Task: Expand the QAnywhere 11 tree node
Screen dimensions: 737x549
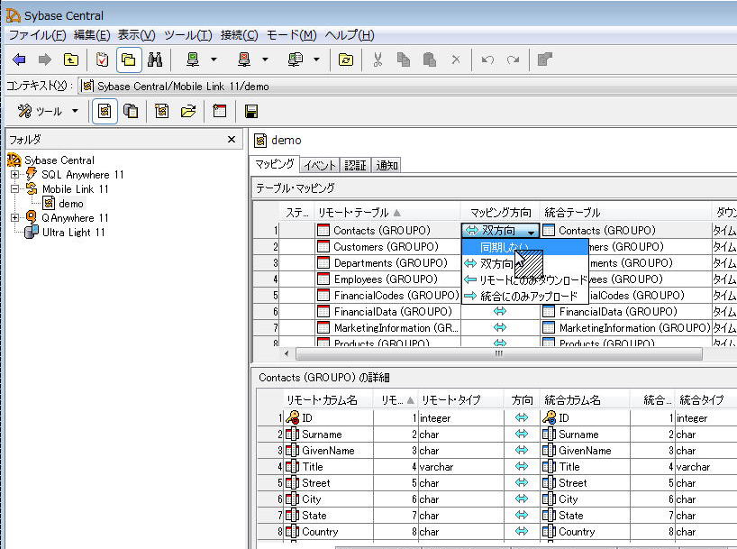Action: [15, 218]
